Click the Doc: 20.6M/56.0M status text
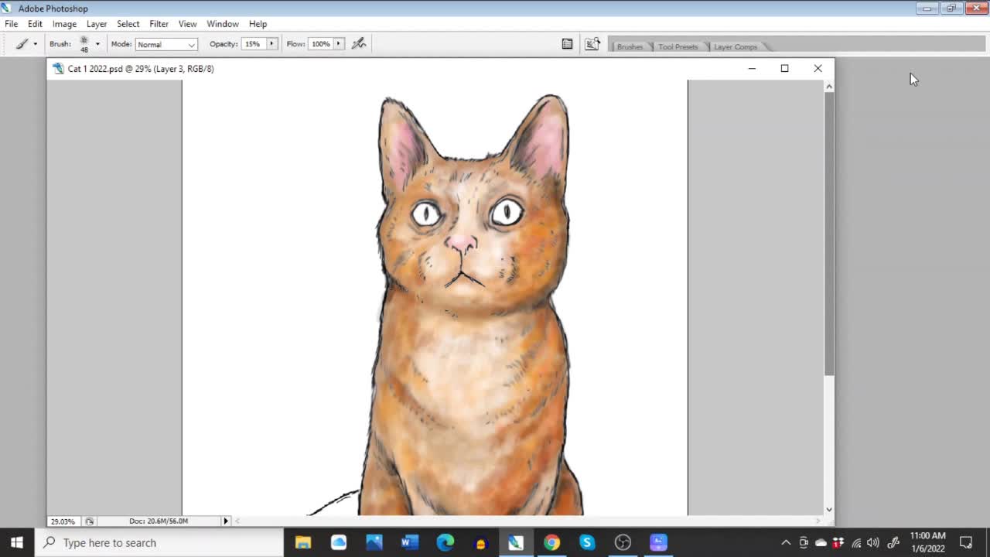This screenshot has height=557, width=990. [159, 521]
